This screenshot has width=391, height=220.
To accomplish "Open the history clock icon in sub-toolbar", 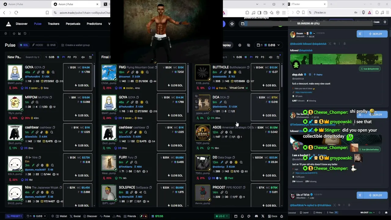I will tap(25, 33).
